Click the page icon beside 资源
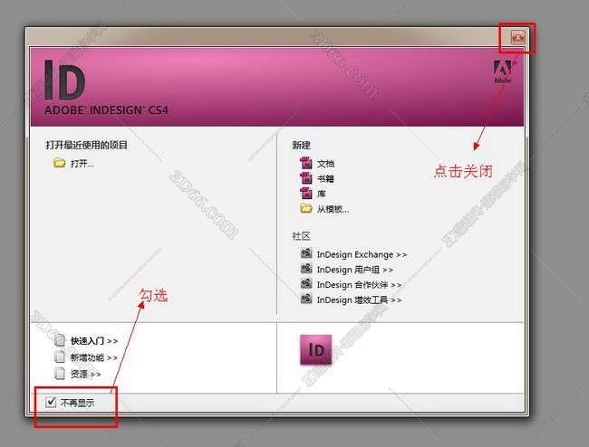Image resolution: width=589 pixels, height=447 pixels. pos(60,373)
